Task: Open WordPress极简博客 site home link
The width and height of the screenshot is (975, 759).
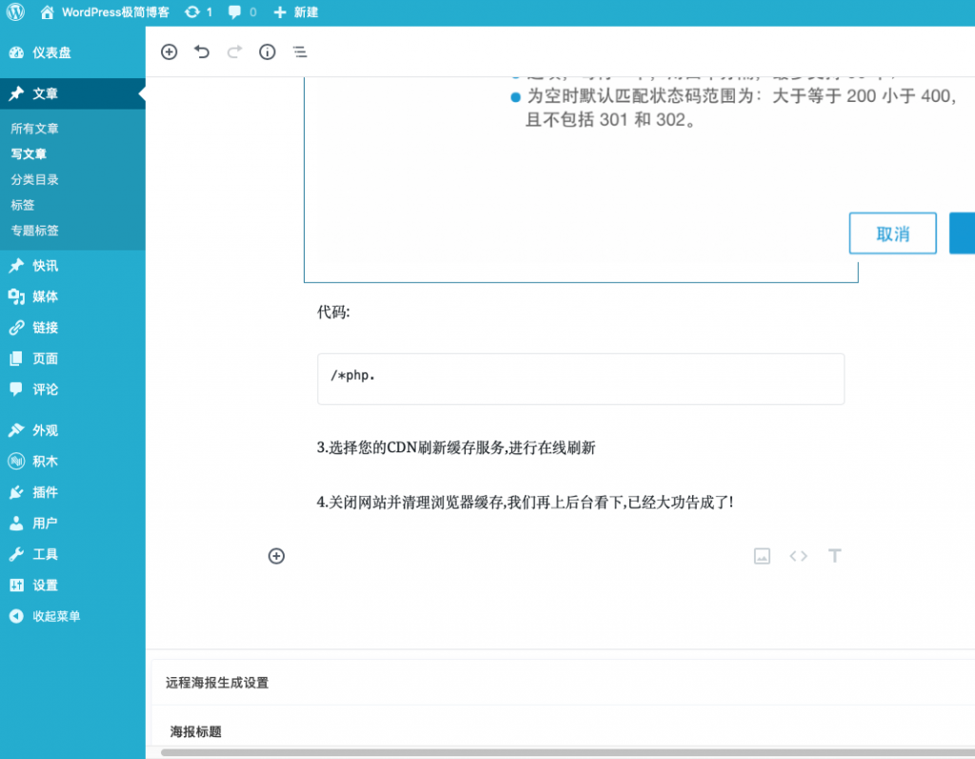Action: click(x=105, y=11)
